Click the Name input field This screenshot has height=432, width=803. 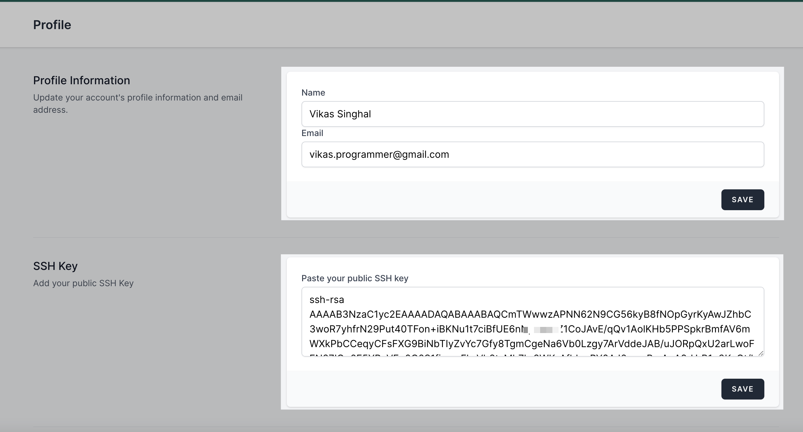click(x=532, y=114)
